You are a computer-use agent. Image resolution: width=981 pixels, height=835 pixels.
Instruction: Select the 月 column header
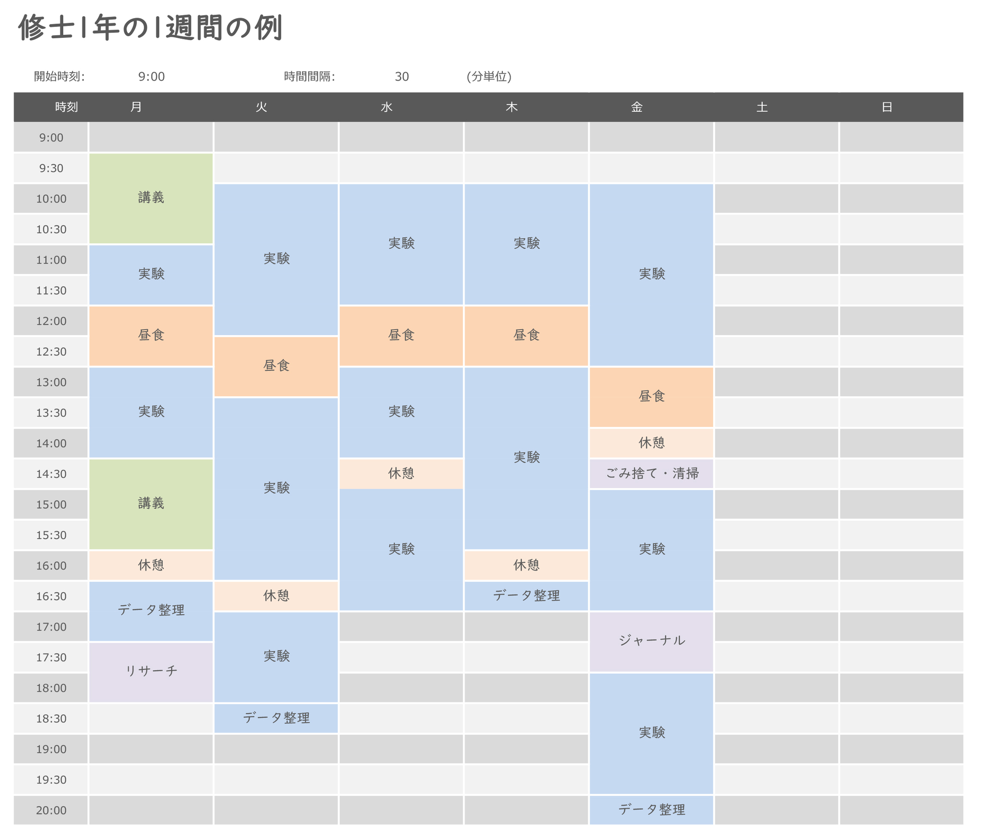[x=136, y=107]
